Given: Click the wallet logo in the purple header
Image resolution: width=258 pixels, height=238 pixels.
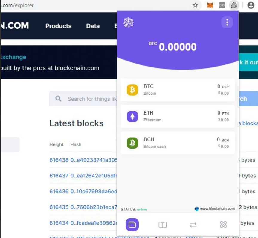Looking at the screenshot, I should [129, 22].
